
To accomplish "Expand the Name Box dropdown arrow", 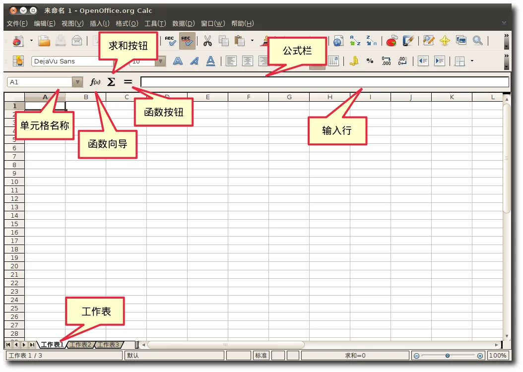I will (77, 82).
